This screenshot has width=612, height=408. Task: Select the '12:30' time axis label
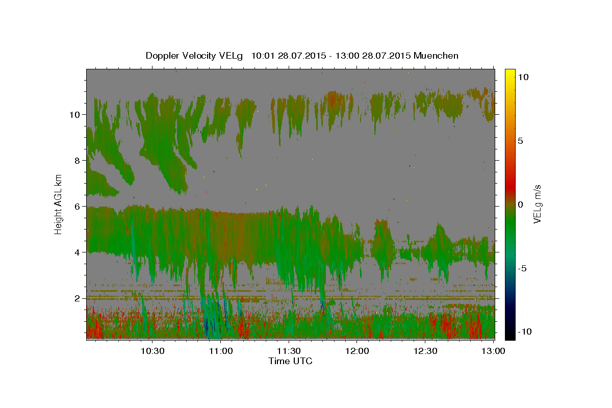(x=425, y=351)
